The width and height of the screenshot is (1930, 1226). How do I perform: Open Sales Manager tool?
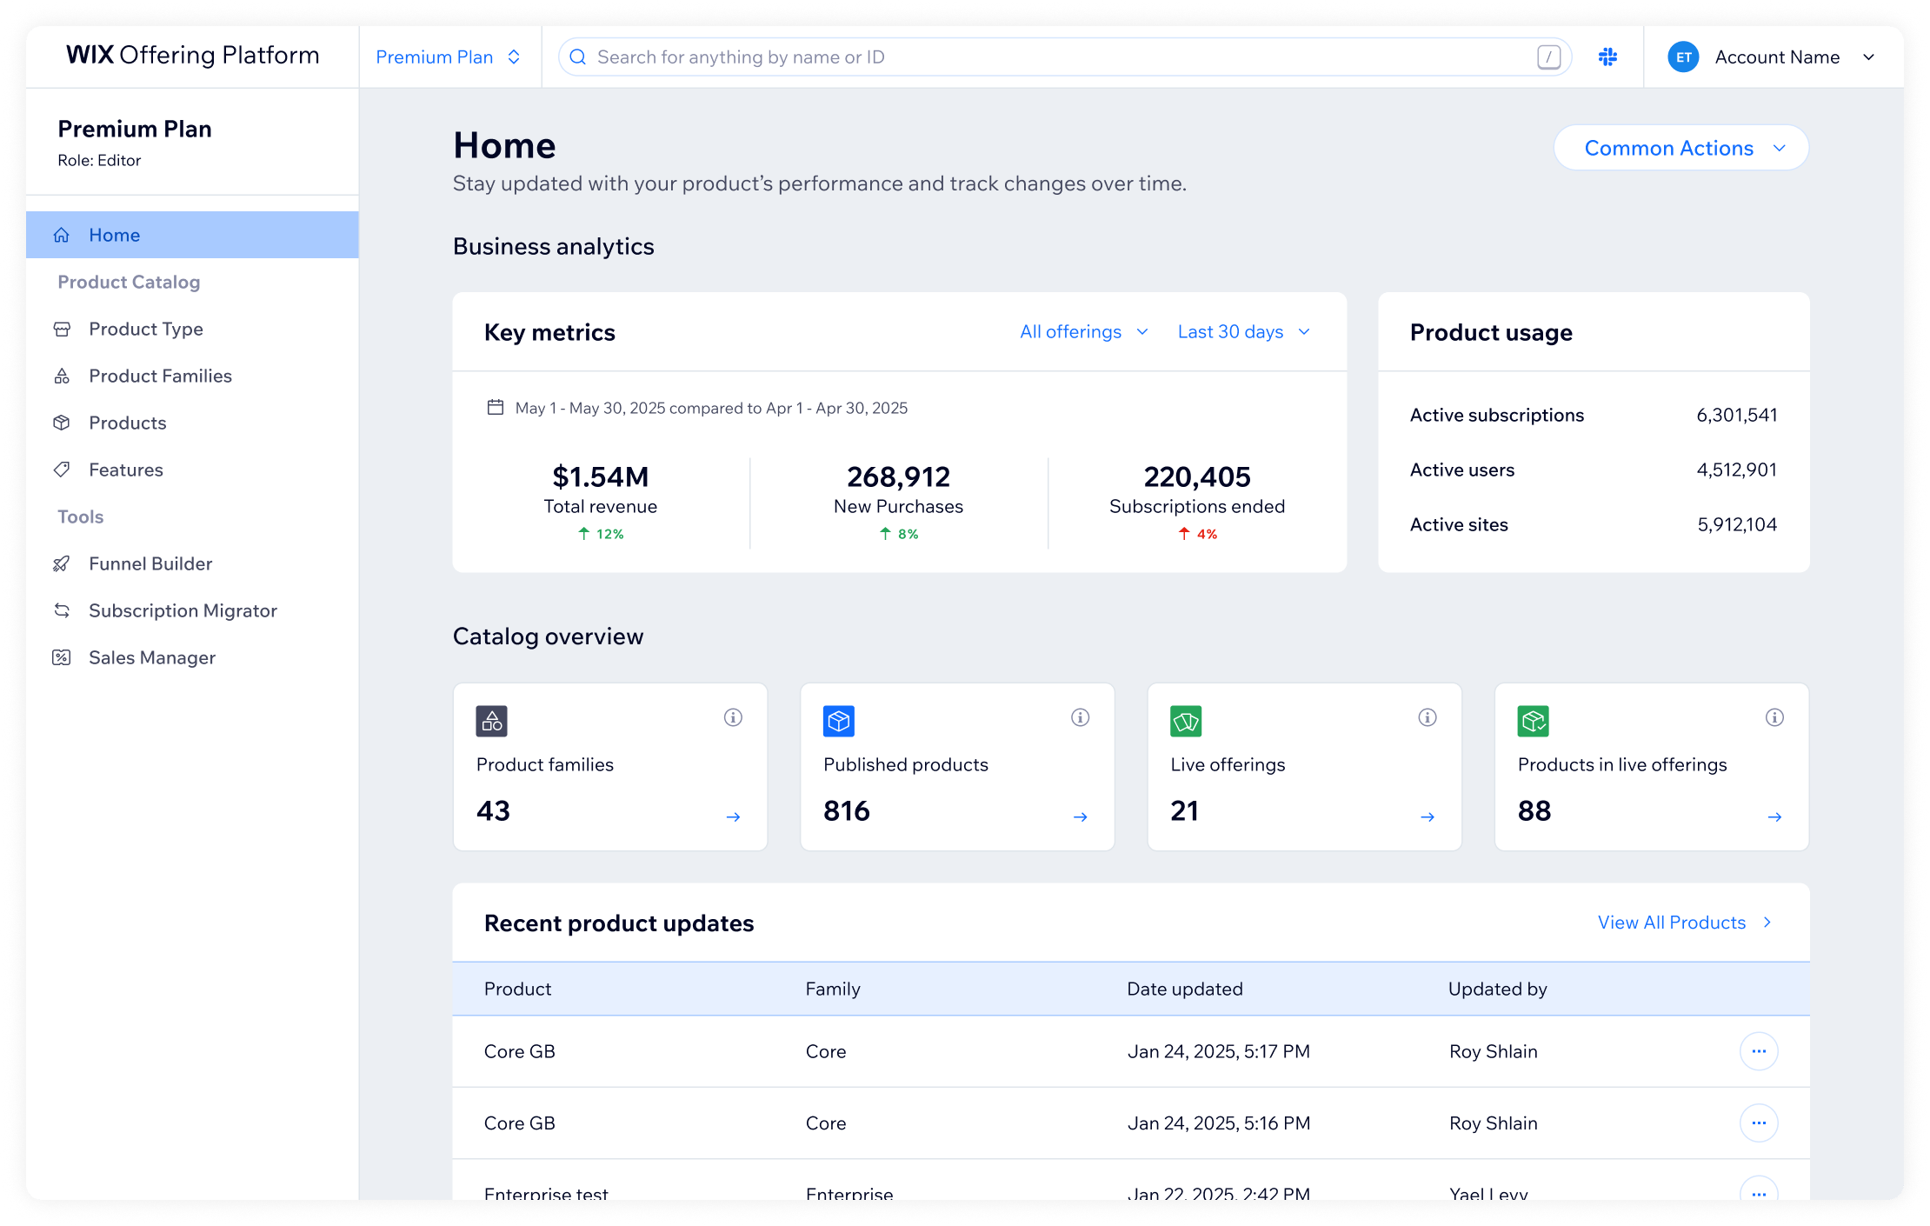coord(192,657)
